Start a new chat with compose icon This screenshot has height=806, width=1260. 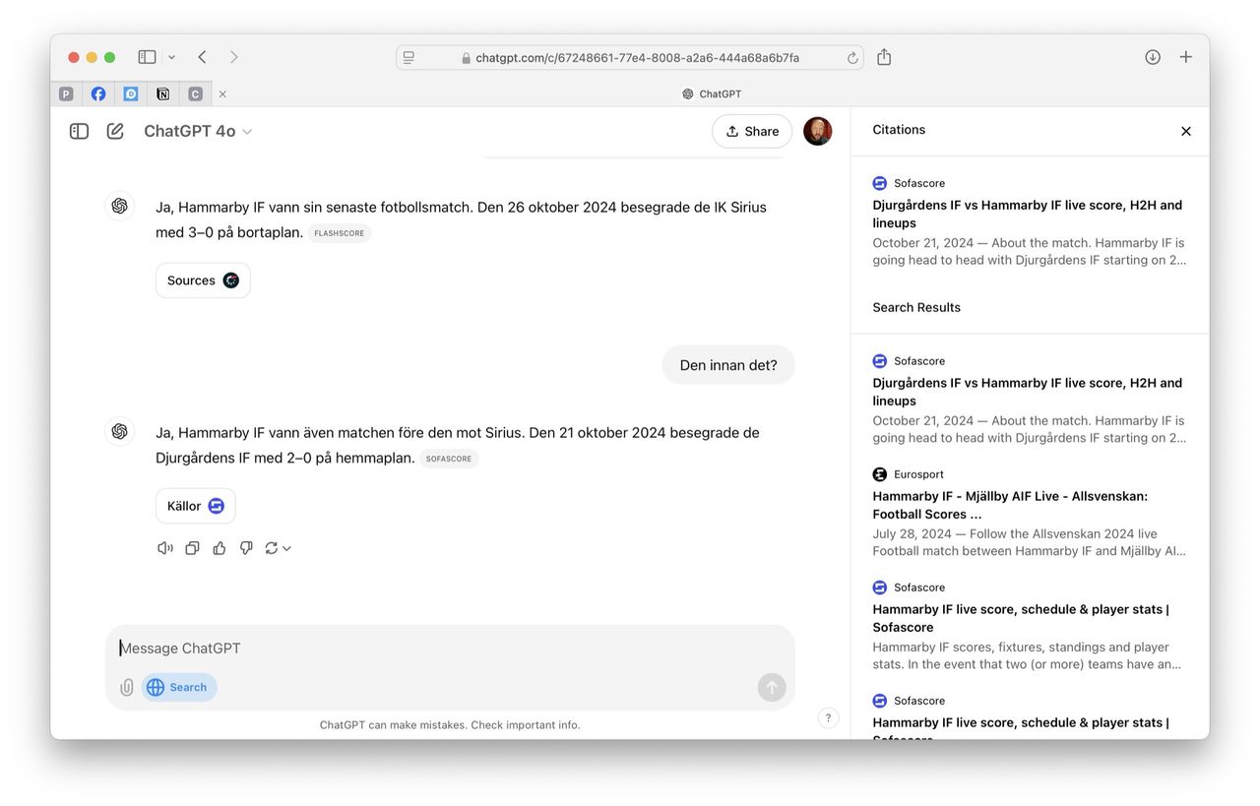[x=115, y=131]
